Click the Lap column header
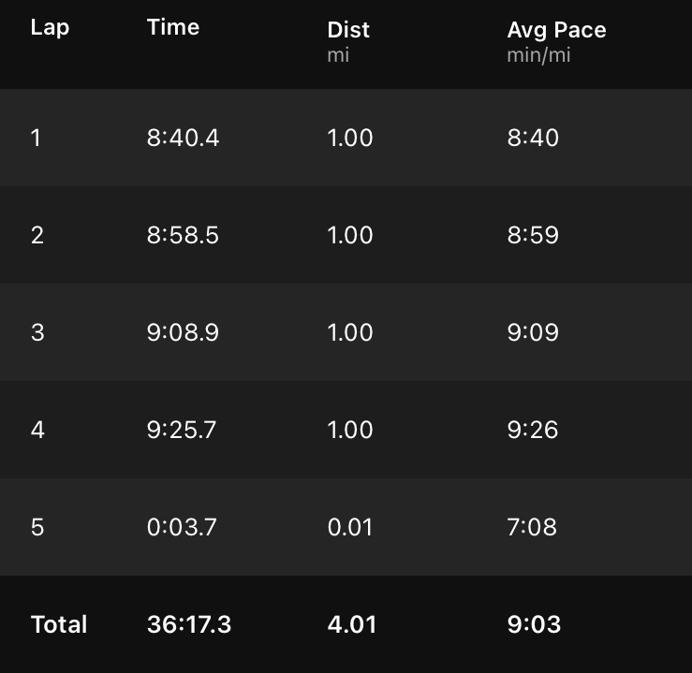 pos(50,26)
